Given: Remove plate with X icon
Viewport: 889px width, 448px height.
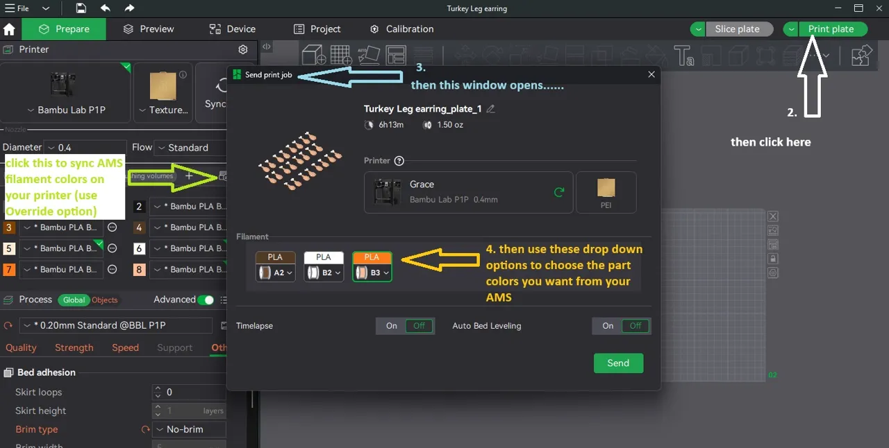Looking at the screenshot, I should (773, 216).
